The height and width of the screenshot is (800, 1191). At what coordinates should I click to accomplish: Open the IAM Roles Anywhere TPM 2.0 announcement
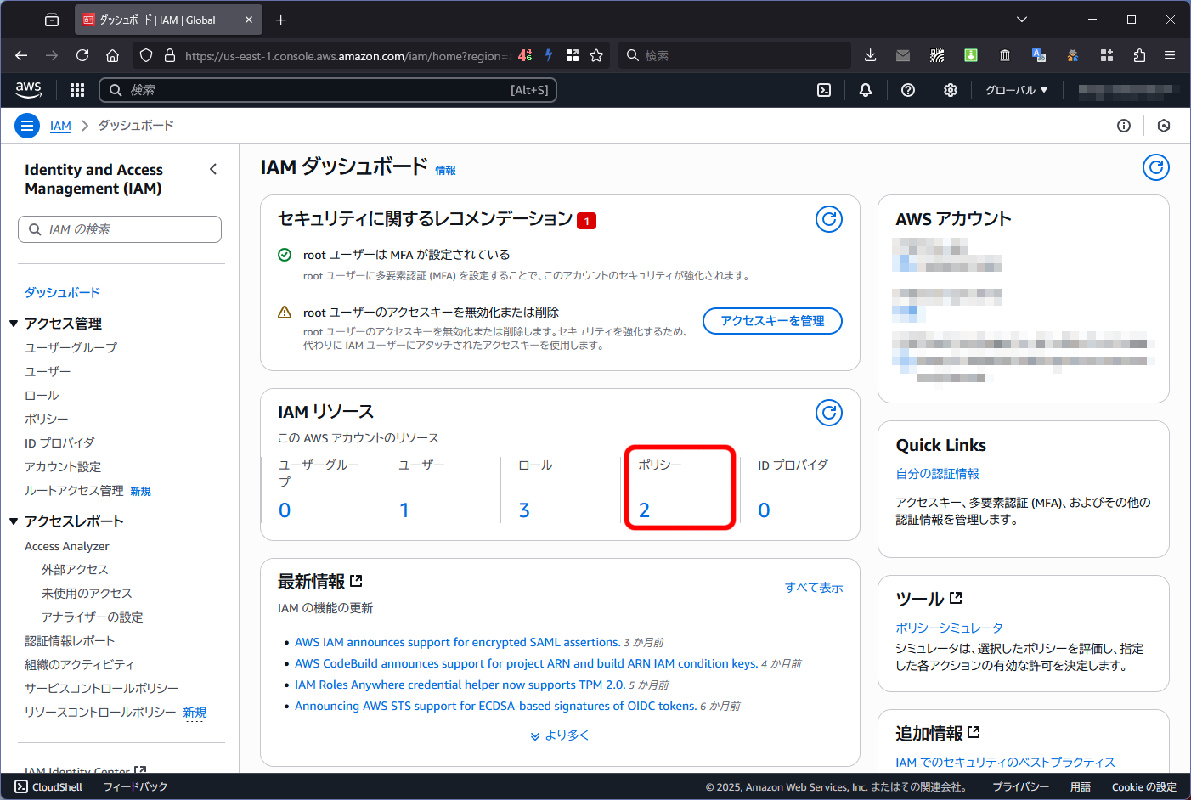click(460, 685)
